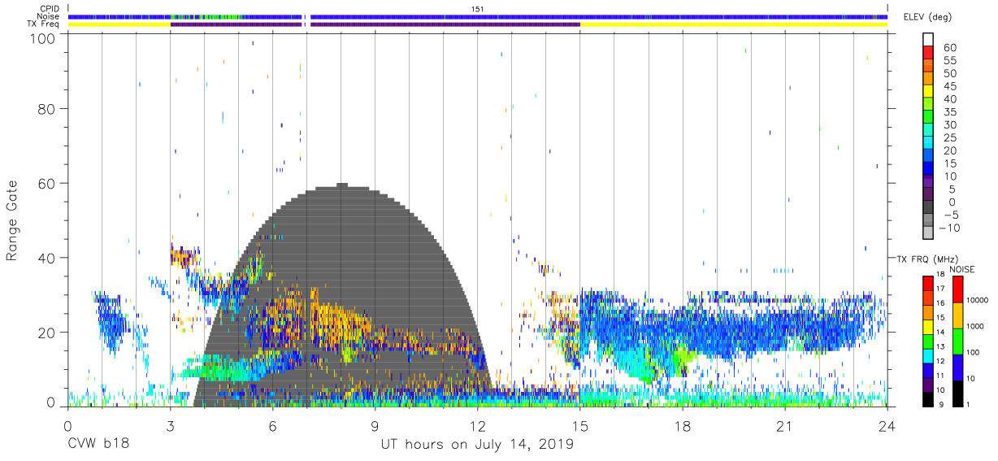Click the "Noise" row label at top left
This screenshot has width=998, height=461.
50,16
